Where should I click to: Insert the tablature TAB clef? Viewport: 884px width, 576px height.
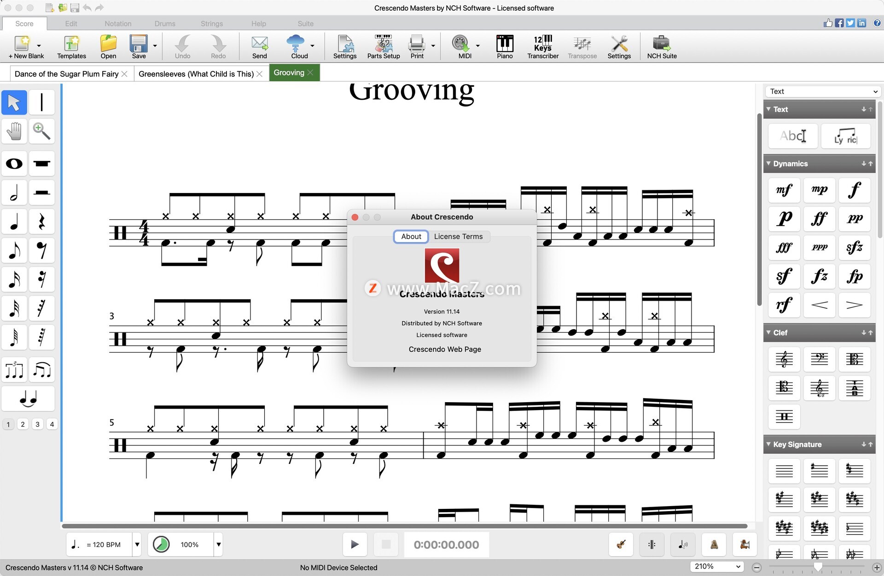click(855, 388)
